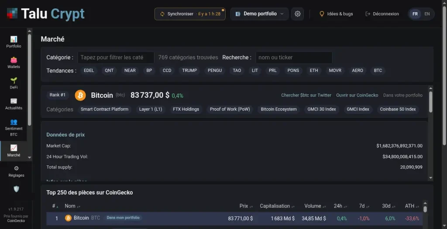Sort table by Nom column

[72, 206]
